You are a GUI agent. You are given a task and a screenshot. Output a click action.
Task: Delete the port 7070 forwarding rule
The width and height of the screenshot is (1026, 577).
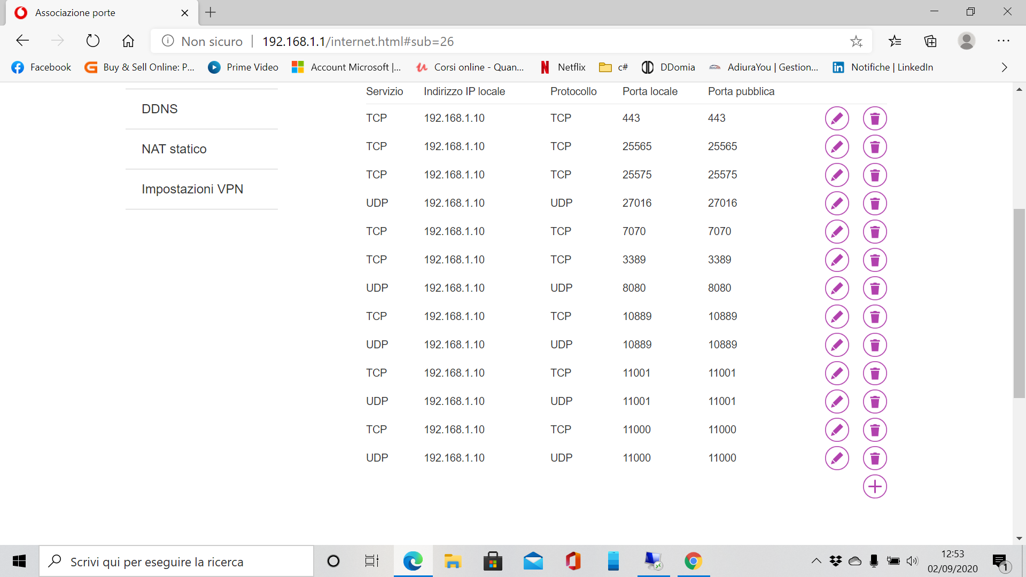coord(875,231)
